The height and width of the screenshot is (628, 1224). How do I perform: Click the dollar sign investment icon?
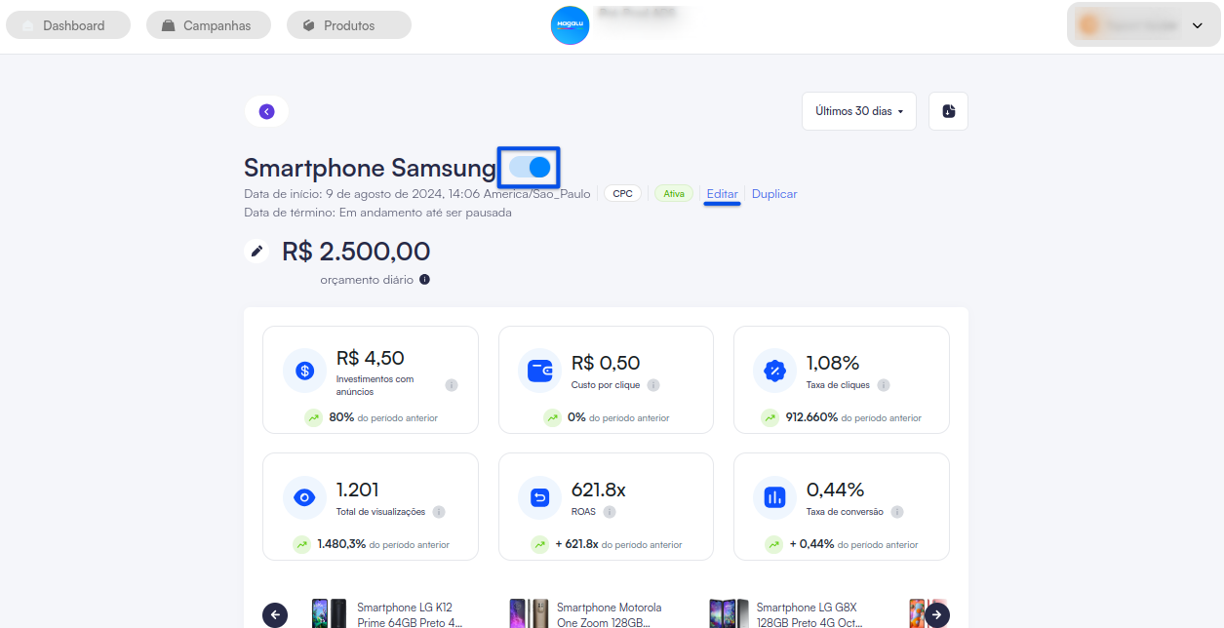coord(304,371)
